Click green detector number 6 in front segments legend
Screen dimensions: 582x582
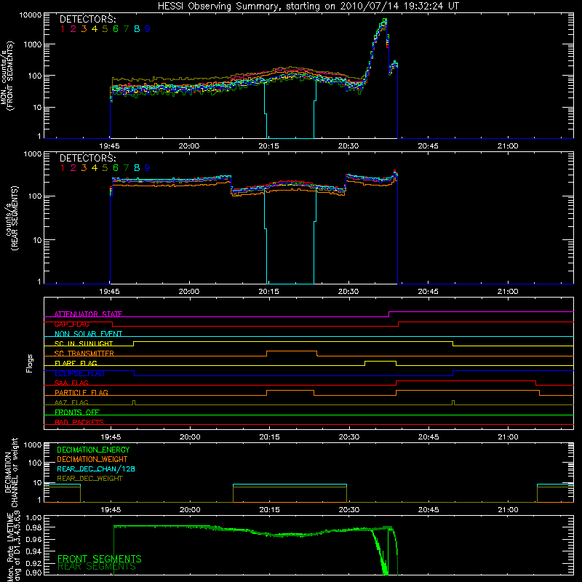point(116,29)
